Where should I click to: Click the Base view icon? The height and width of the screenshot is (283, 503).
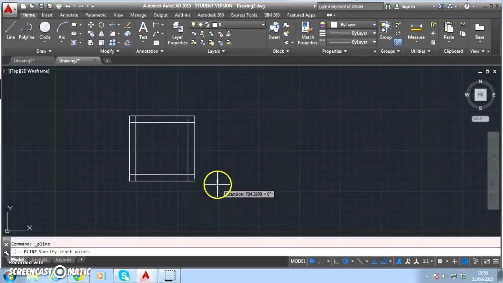480,31
